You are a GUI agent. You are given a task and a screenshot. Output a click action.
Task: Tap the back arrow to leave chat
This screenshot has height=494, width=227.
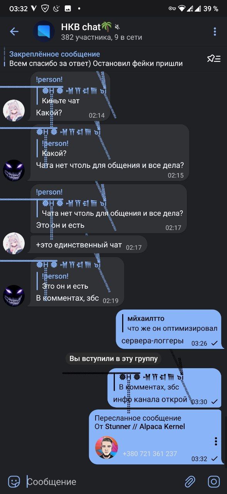[14, 31]
